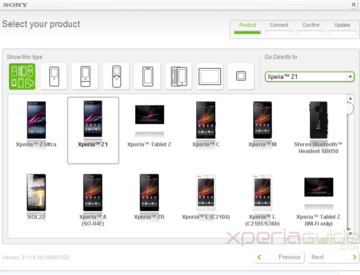This screenshot has width=360, height=275.
Task: Choose the SOL22 phone image
Action: (36, 193)
